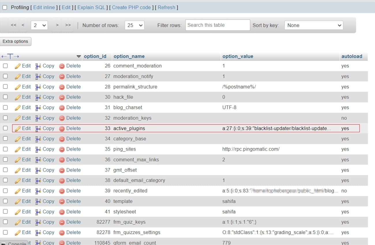Click the Explain SQL link
The height and width of the screenshot is (245, 375).
tap(91, 7)
